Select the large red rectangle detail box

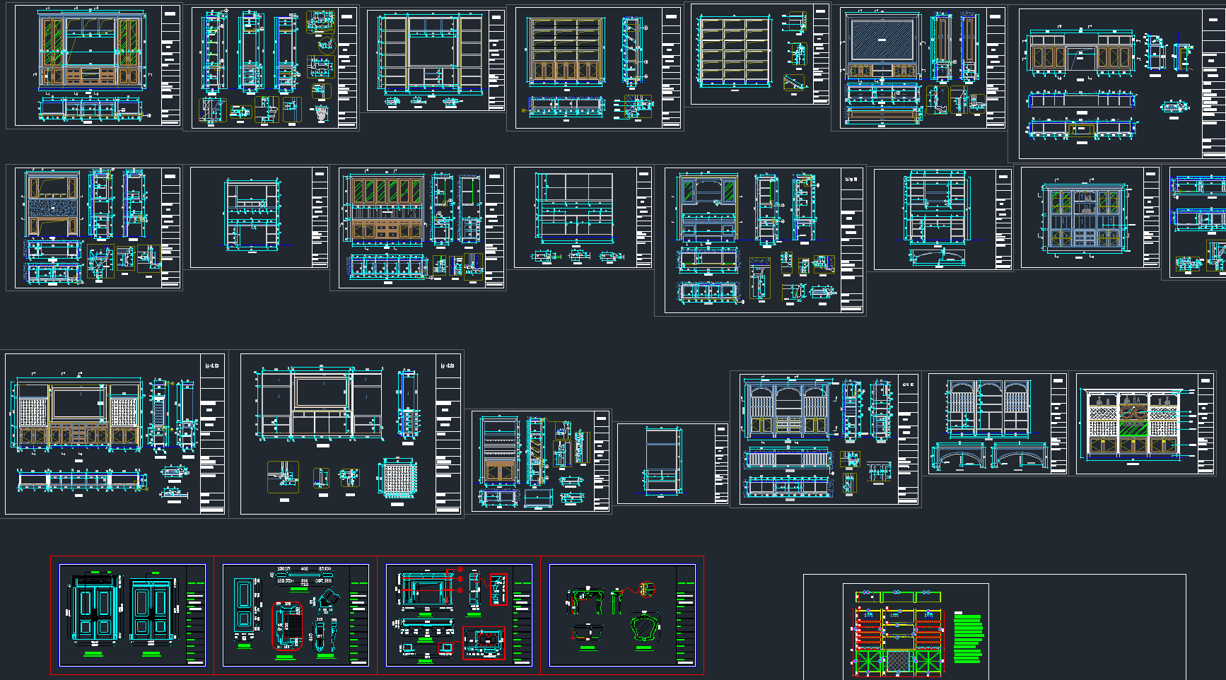click(484, 643)
